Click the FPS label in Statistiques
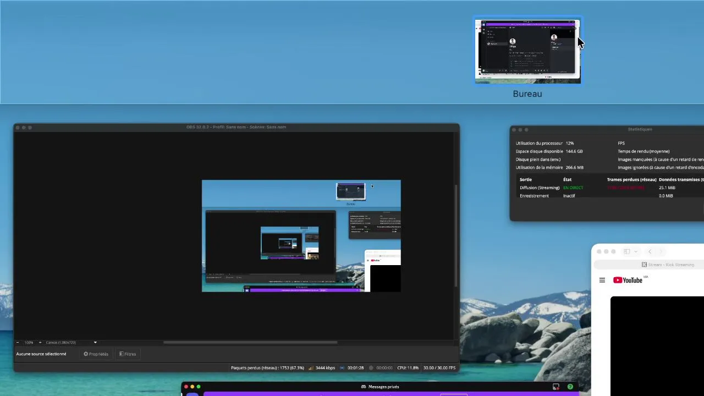This screenshot has width=704, height=396. (x=621, y=143)
